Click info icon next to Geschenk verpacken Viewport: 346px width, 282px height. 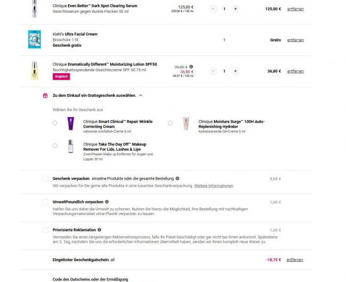177,178
